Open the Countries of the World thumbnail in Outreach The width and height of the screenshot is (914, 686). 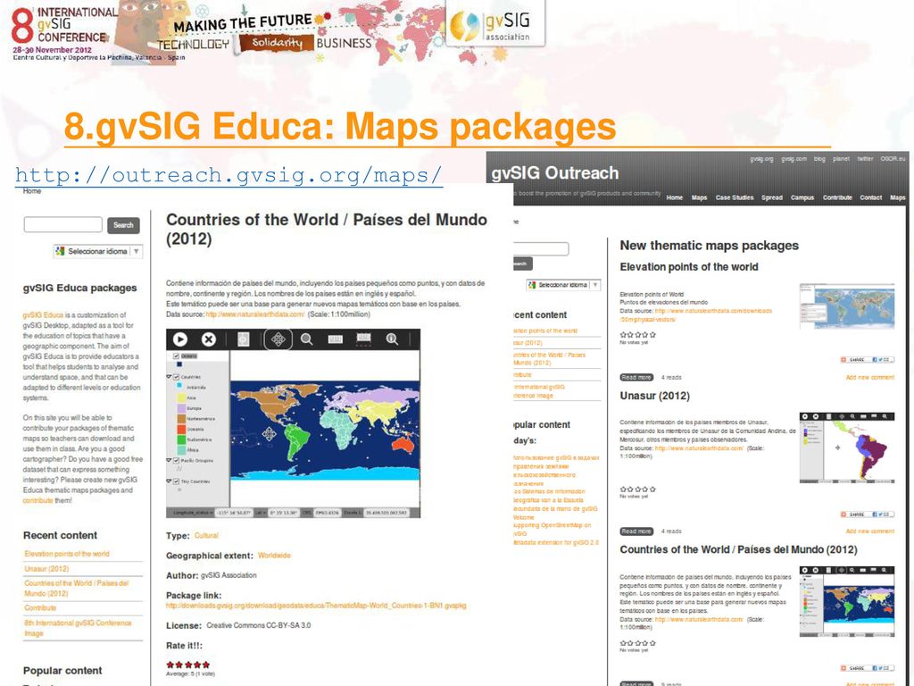point(846,601)
